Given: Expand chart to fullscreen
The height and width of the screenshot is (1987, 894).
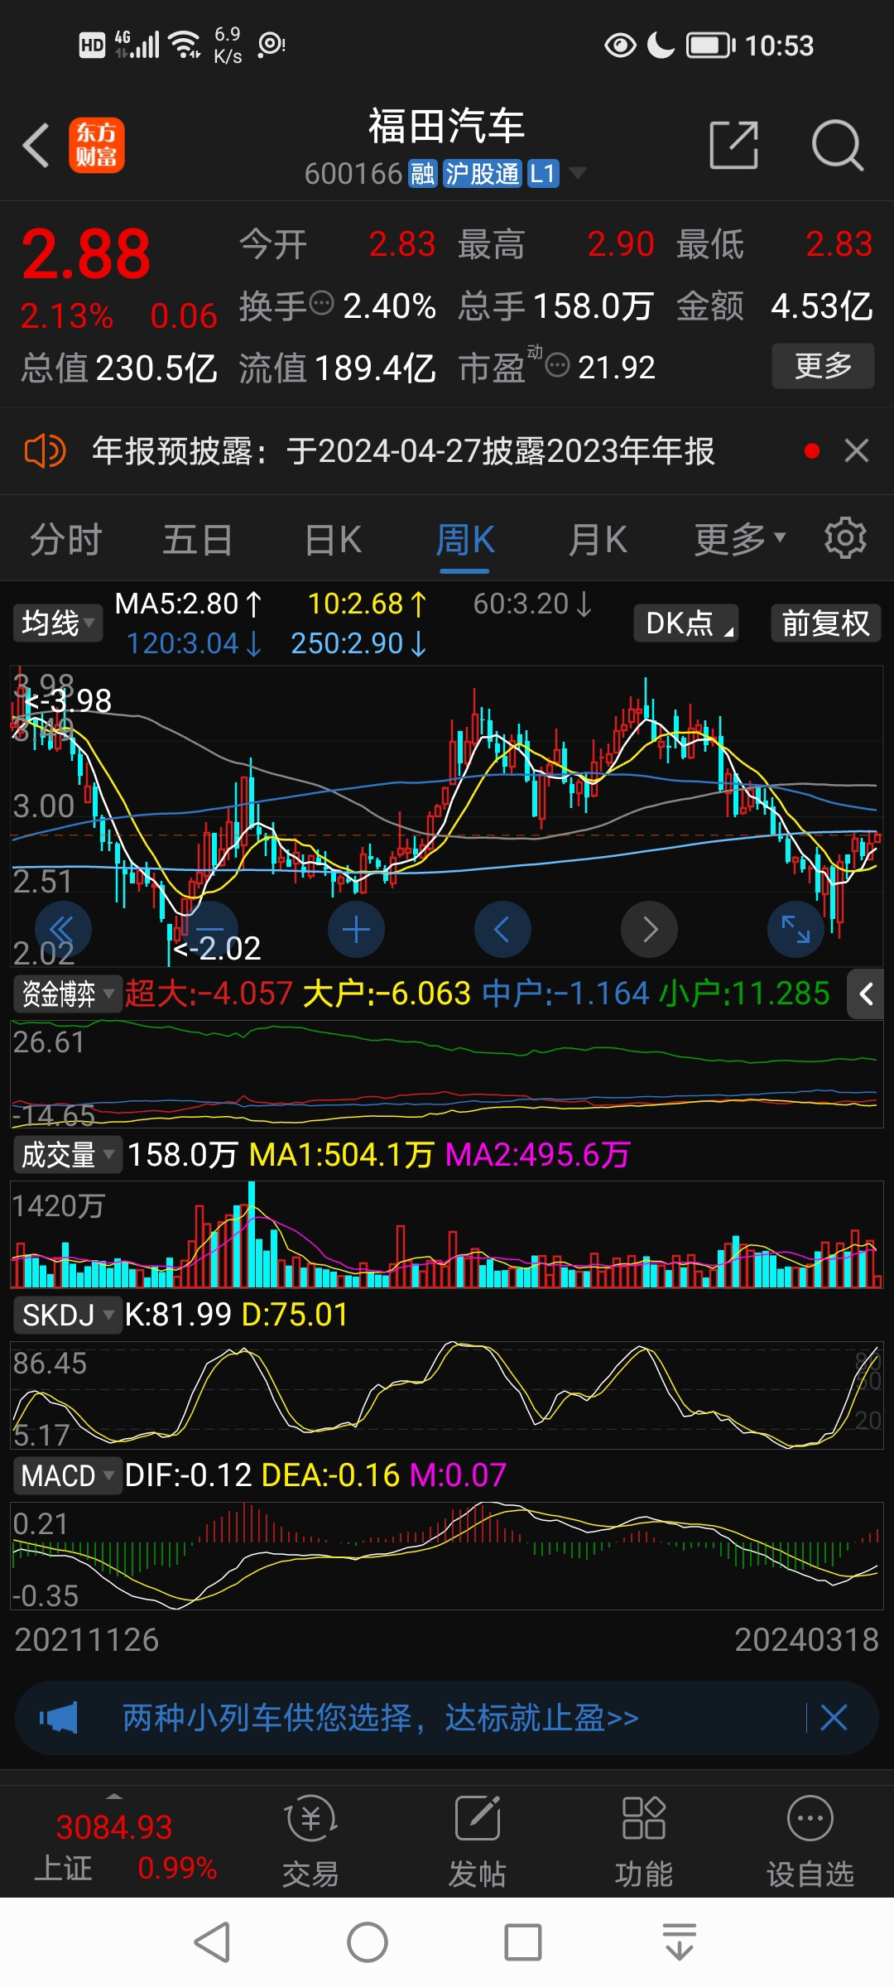Looking at the screenshot, I should [x=795, y=930].
